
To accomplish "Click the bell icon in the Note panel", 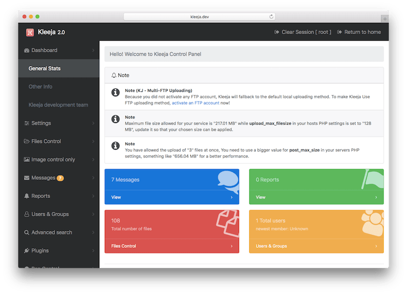I will coord(114,75).
